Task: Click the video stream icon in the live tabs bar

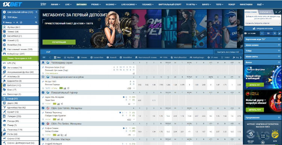Action: click(44, 58)
